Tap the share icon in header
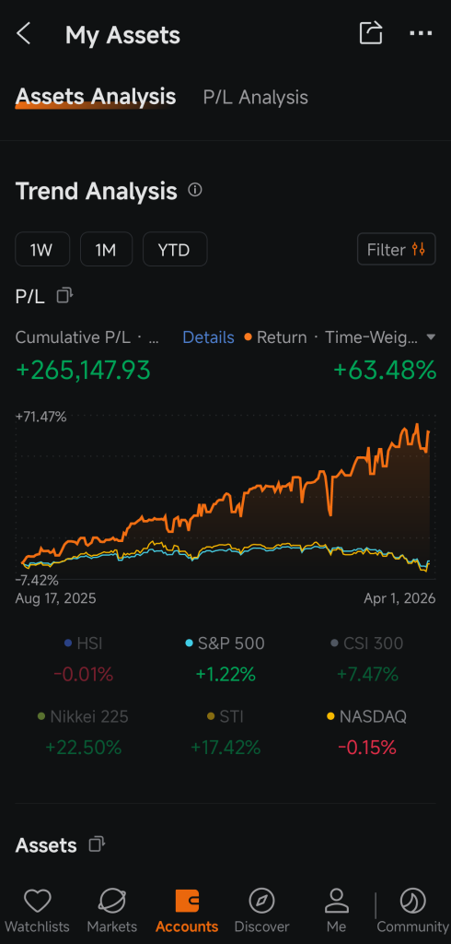Viewport: 451px width, 944px height. (x=371, y=32)
